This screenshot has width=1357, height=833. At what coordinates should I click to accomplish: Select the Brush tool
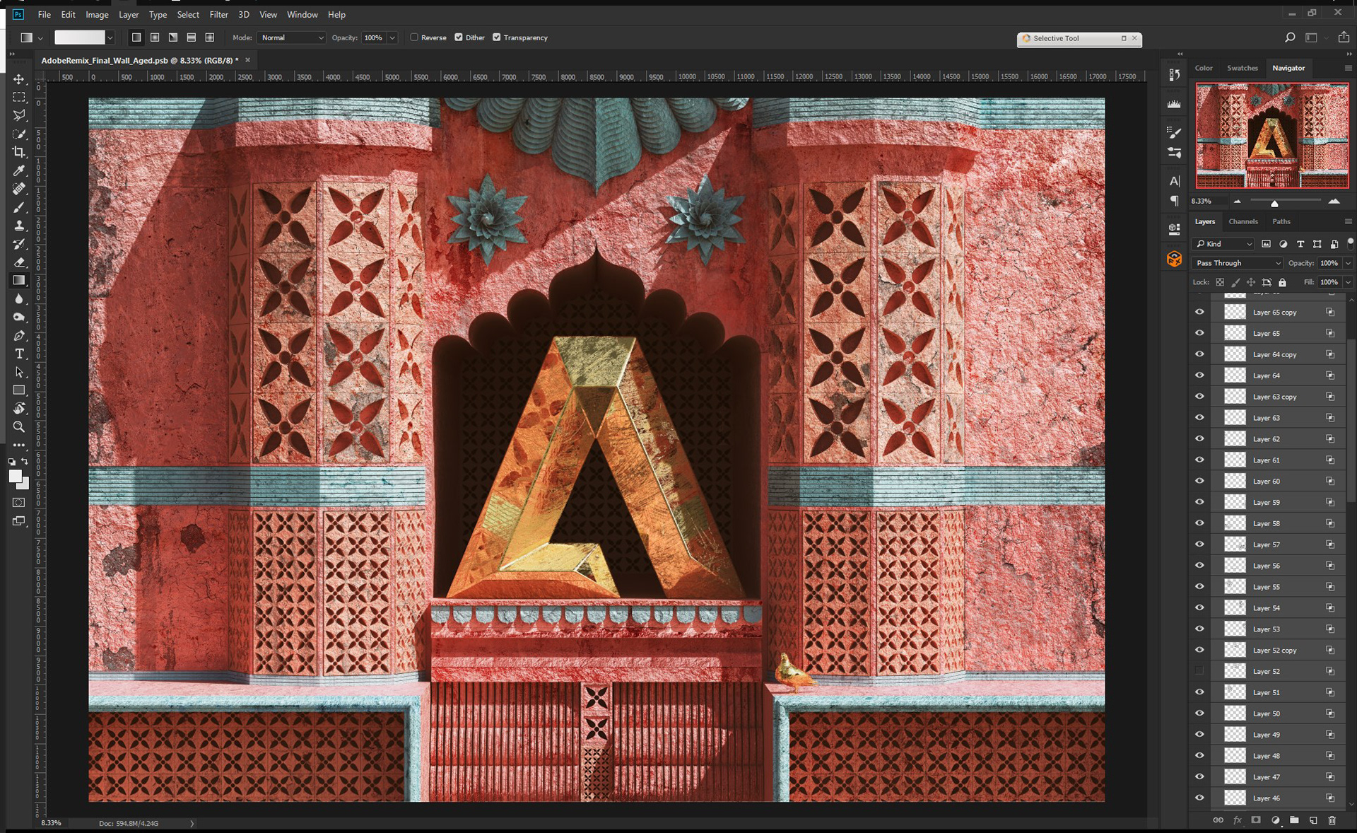point(19,207)
